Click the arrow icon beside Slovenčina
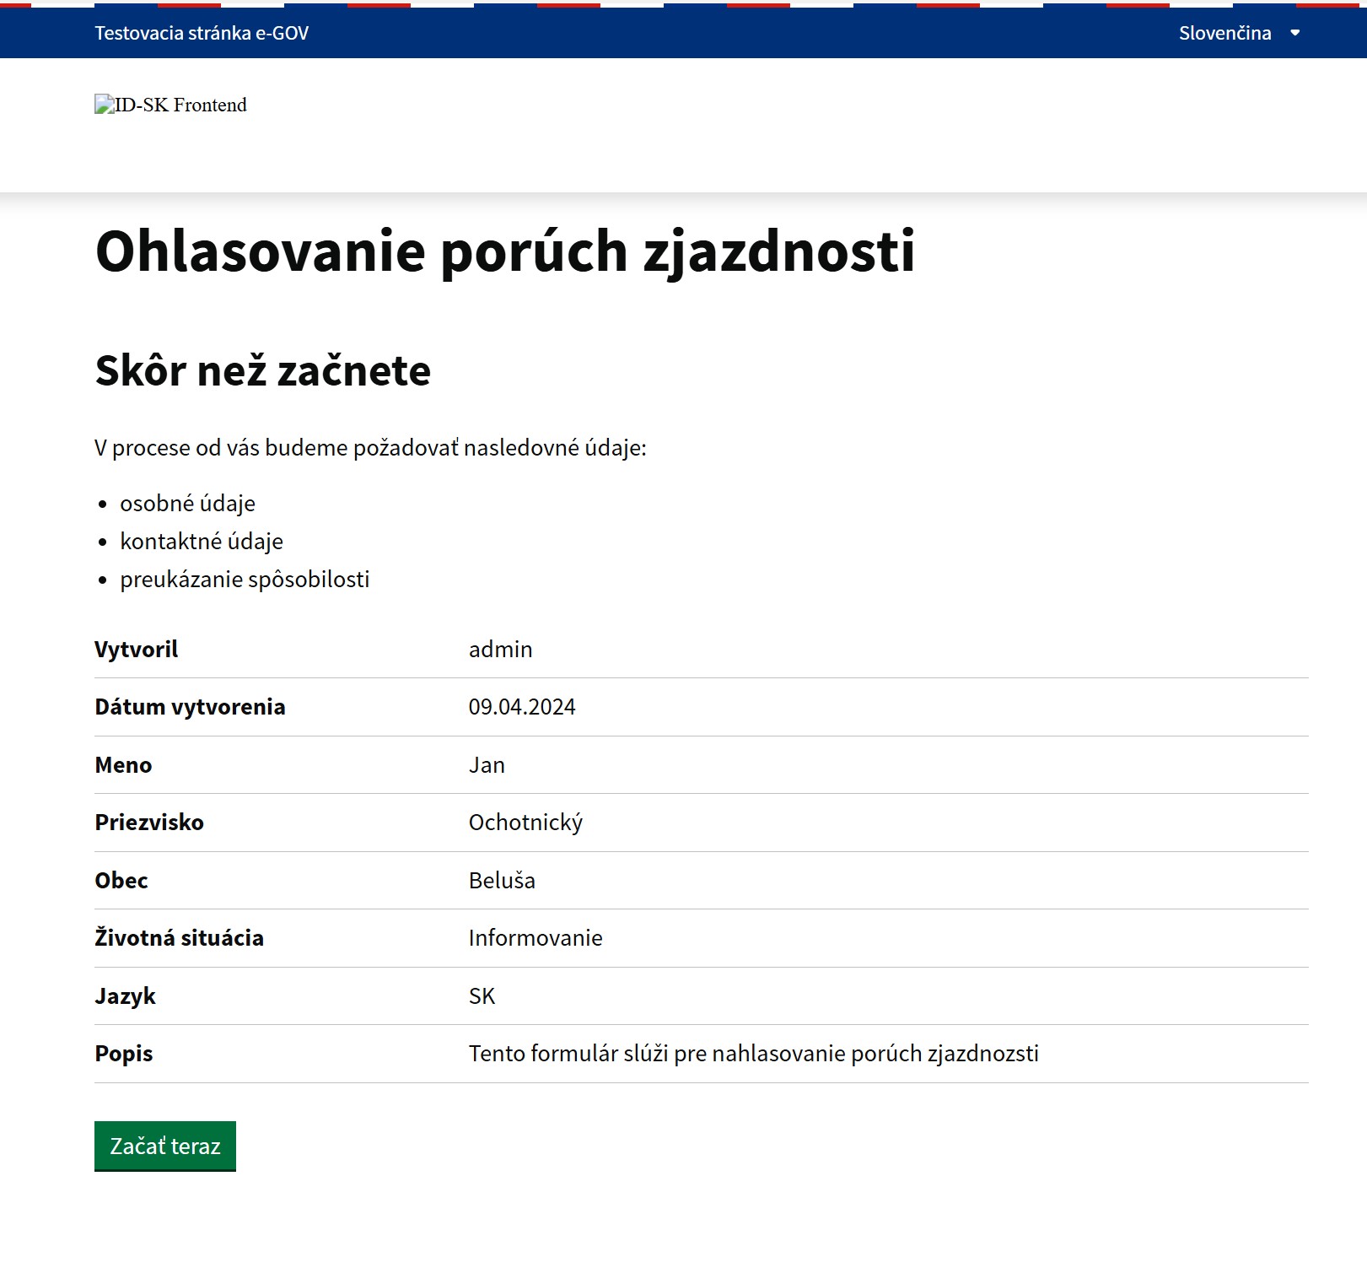1367x1284 pixels. tap(1295, 33)
